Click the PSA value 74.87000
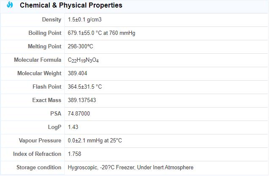The image size is (269, 176). 79,114
